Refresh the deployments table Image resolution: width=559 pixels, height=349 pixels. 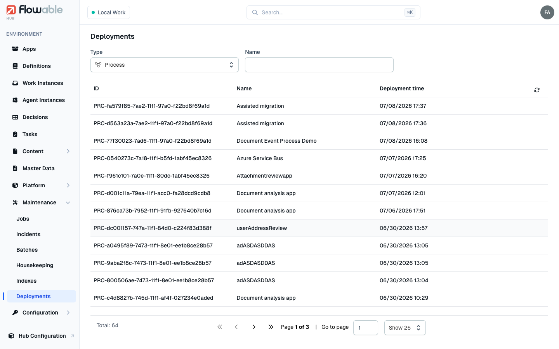pyautogui.click(x=537, y=90)
